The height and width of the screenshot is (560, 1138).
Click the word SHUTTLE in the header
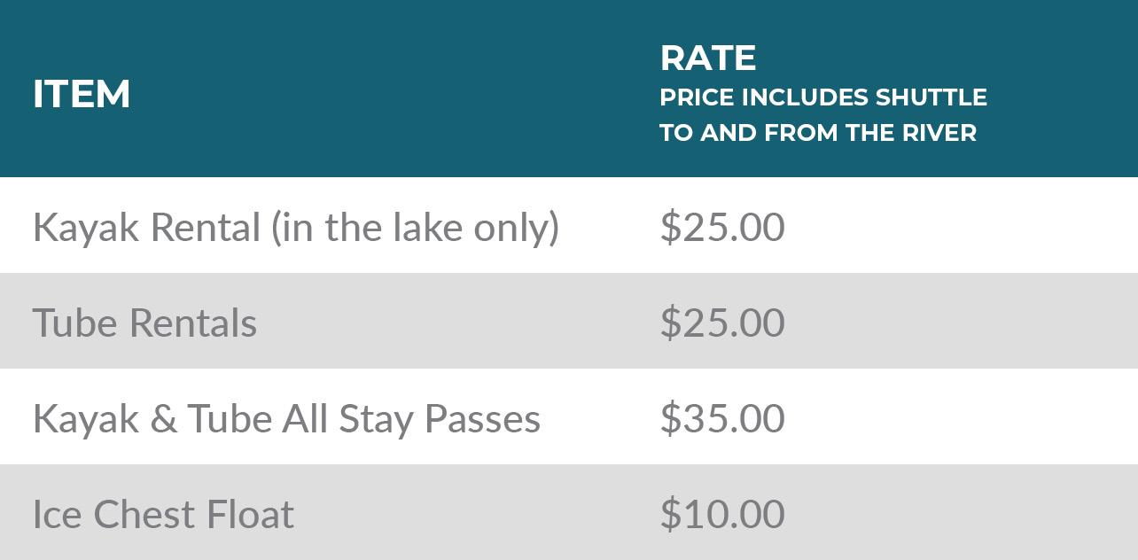[x=931, y=97]
